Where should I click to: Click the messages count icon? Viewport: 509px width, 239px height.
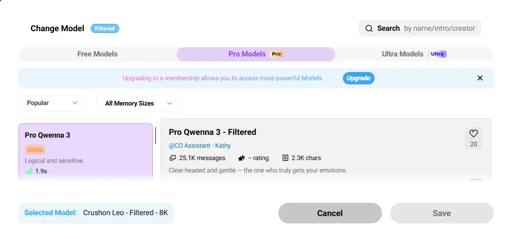point(173,158)
